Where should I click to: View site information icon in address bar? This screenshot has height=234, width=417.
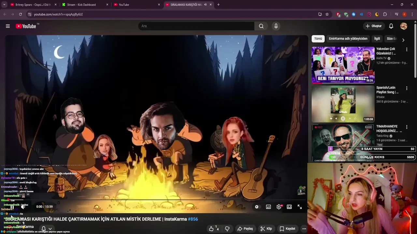(30, 14)
